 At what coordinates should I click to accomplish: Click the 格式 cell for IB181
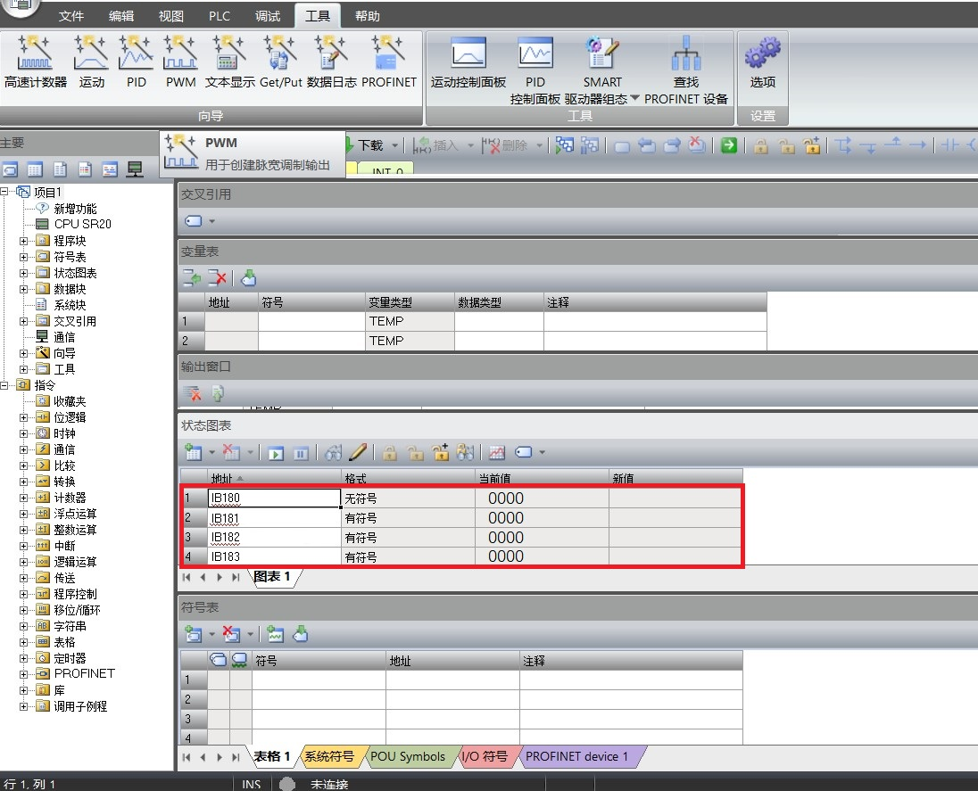(x=408, y=518)
